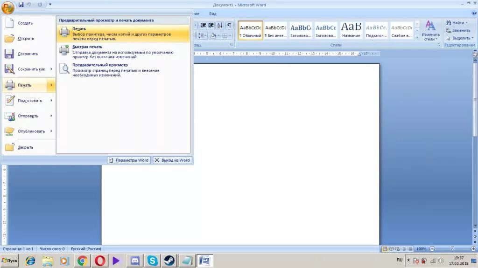Image resolution: width=478 pixels, height=268 pixels.
Task: Choose Закрыть in the Office menu
Action: pos(29,147)
